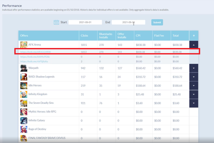Click the Rage of Destiny icon
Screen dimensions: 214x143
click(x=24, y=129)
